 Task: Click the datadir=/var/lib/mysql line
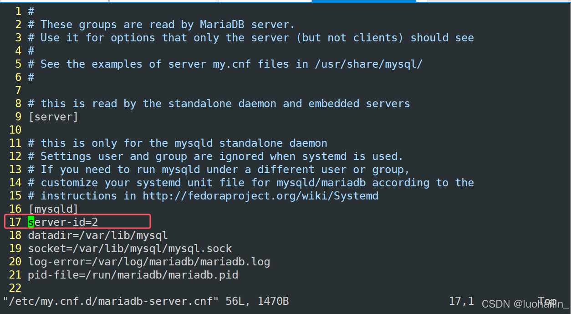pyautogui.click(x=97, y=235)
